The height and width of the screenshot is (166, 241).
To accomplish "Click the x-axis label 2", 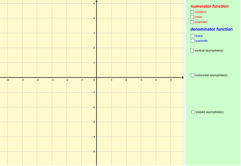I will [126, 80].
